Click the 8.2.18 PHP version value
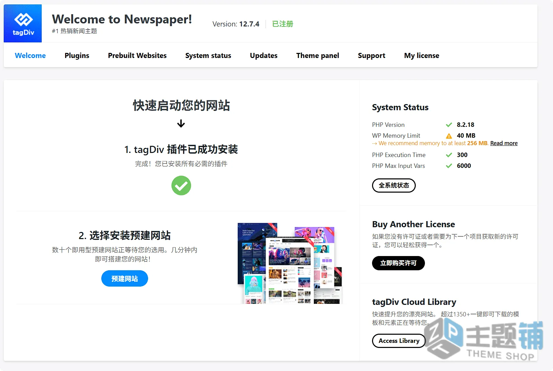 pyautogui.click(x=466, y=125)
